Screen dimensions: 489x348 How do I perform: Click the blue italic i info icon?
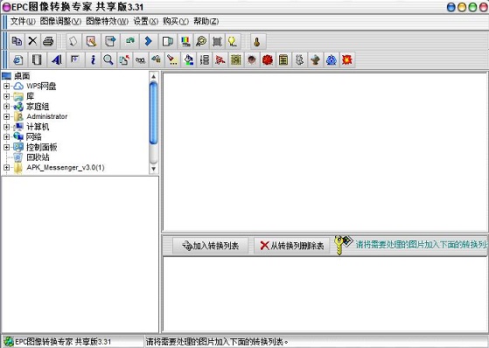point(93,59)
